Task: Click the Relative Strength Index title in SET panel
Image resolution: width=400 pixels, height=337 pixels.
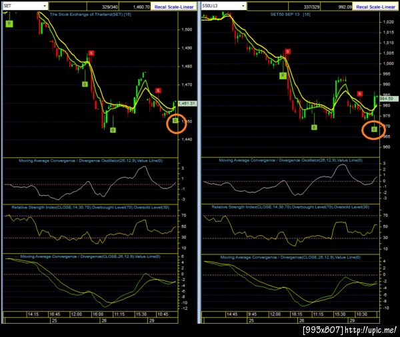Action: pyautogui.click(x=90, y=208)
